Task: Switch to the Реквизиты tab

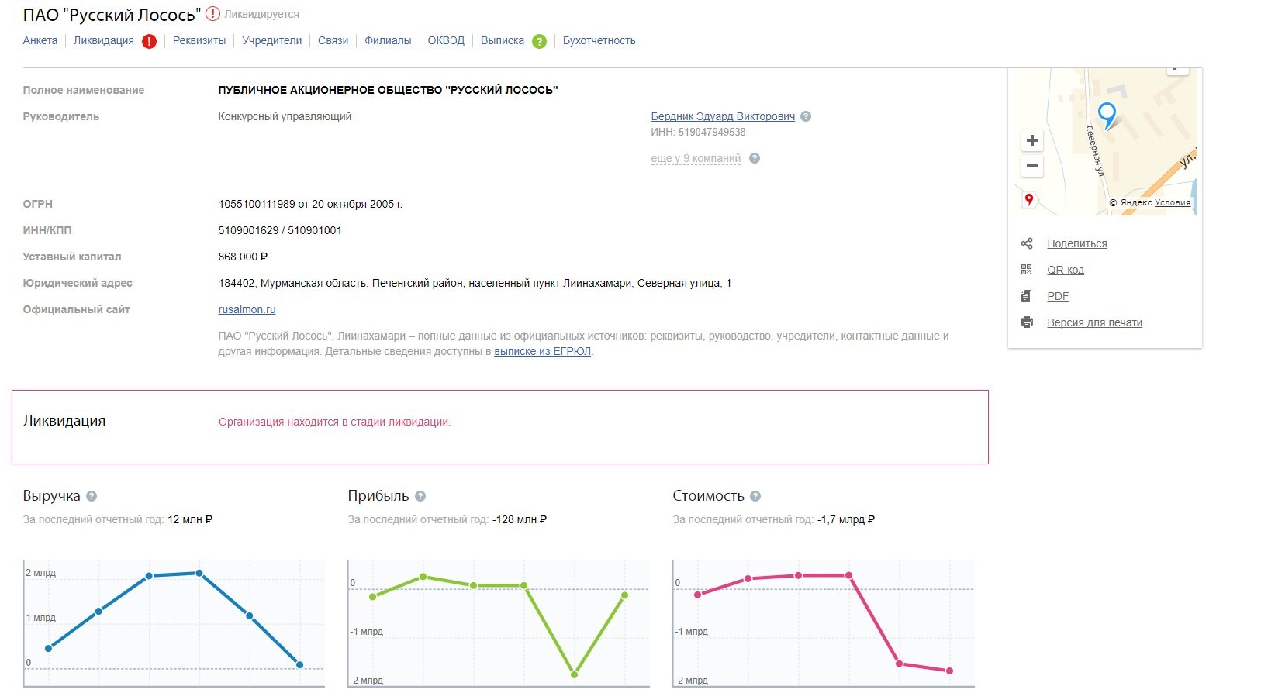Action: click(x=199, y=41)
